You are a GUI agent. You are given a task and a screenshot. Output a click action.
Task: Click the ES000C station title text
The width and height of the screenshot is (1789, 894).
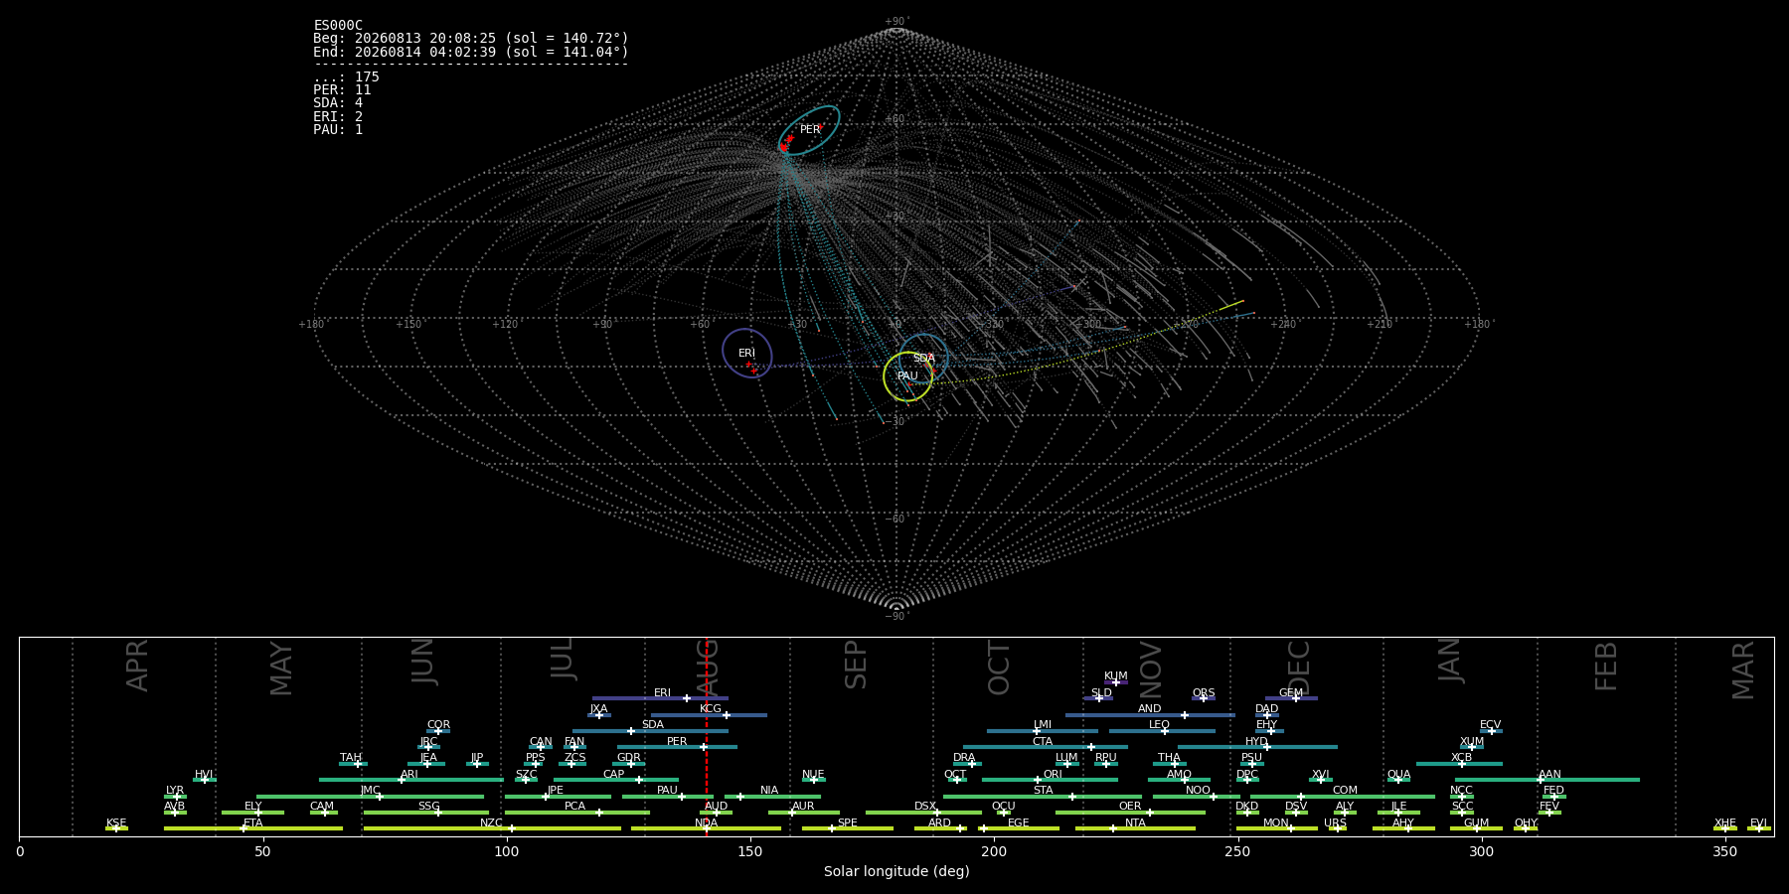click(338, 26)
